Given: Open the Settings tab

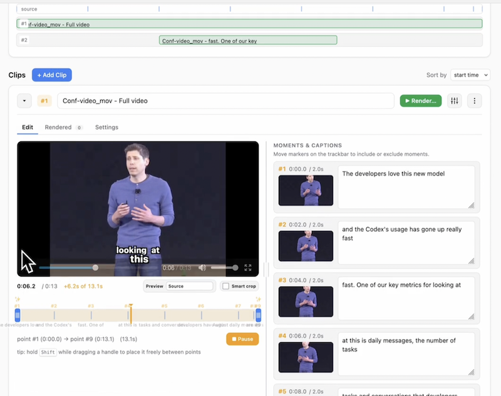Looking at the screenshot, I should (x=106, y=128).
